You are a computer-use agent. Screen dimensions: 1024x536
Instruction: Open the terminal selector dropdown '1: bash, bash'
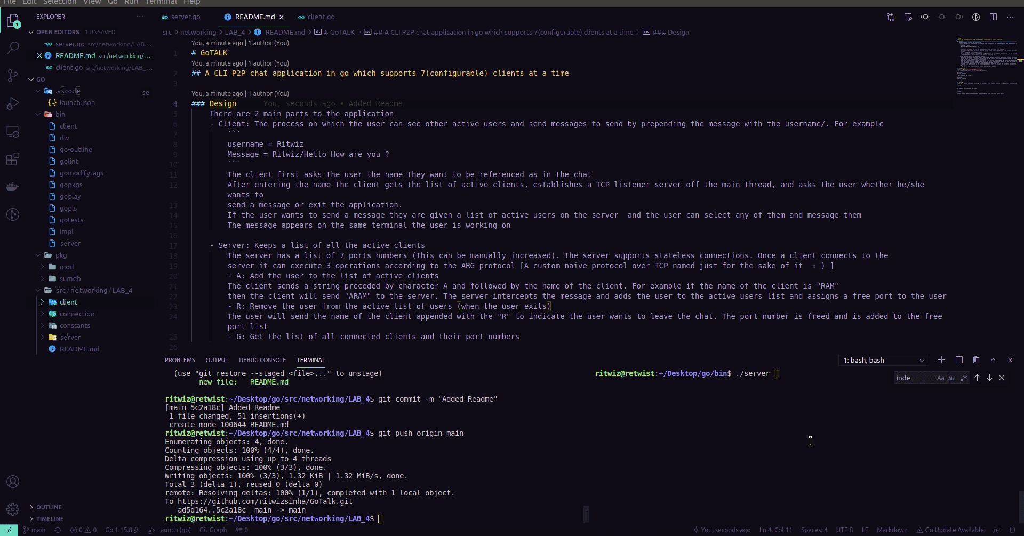click(884, 361)
